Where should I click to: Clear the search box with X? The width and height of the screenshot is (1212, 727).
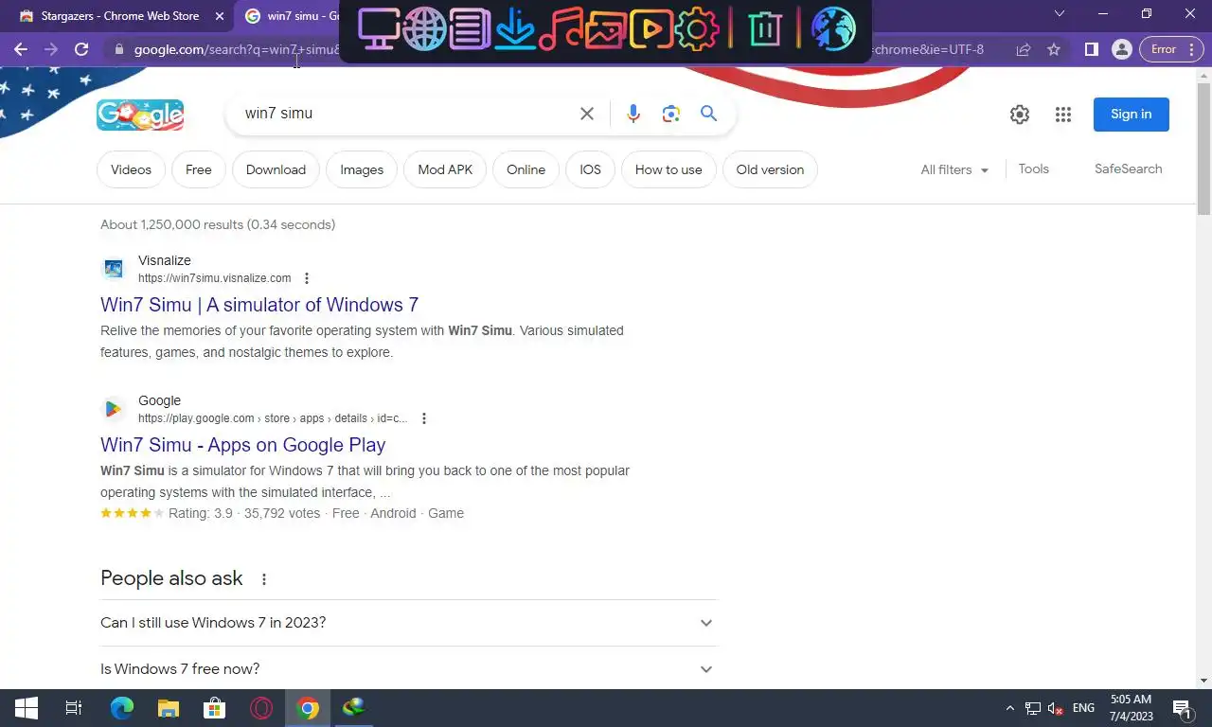pos(587,114)
